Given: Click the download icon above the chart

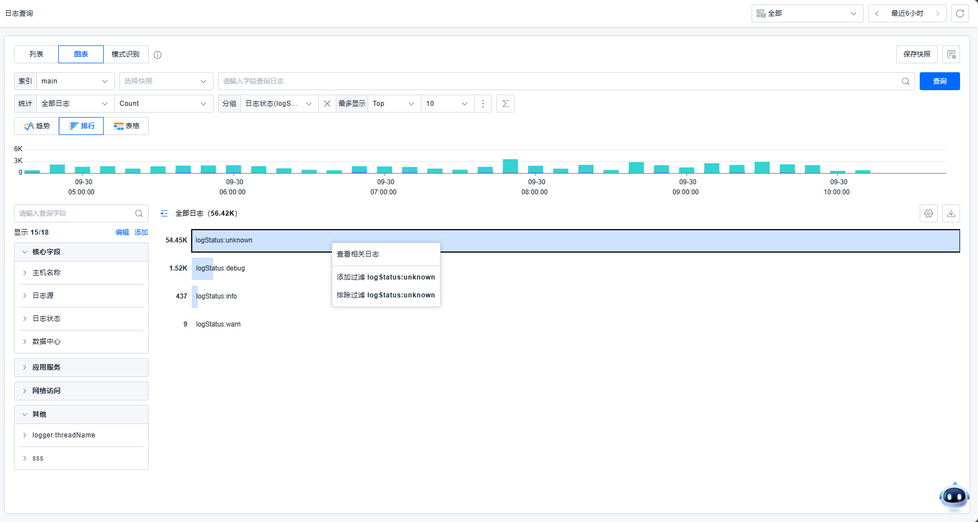Looking at the screenshot, I should (951, 213).
